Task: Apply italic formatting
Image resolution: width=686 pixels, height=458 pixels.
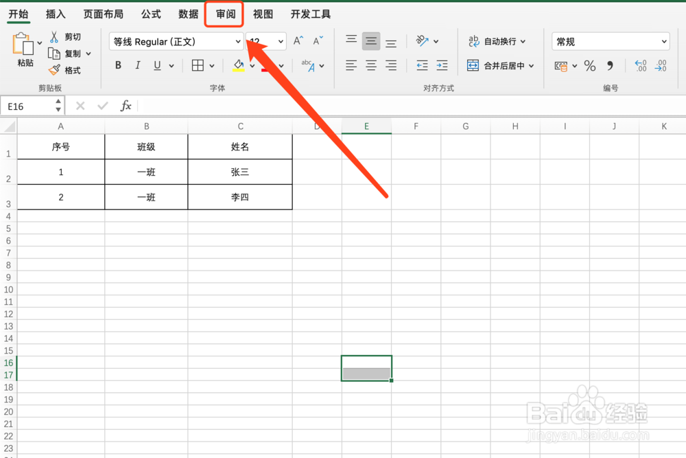Action: pyautogui.click(x=137, y=65)
